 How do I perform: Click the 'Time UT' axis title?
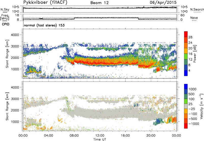pyautogui.click(x=100, y=139)
